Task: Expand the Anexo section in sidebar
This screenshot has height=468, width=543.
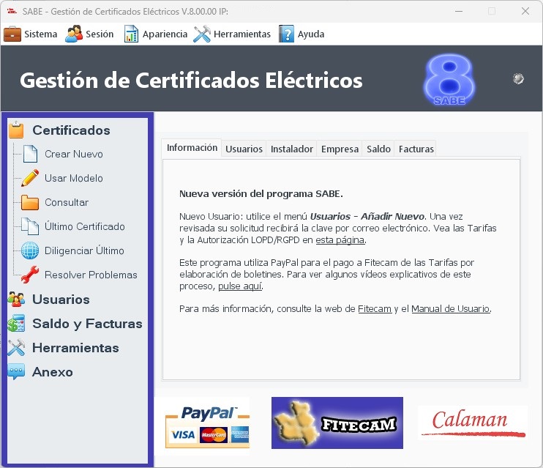Action: [x=52, y=372]
